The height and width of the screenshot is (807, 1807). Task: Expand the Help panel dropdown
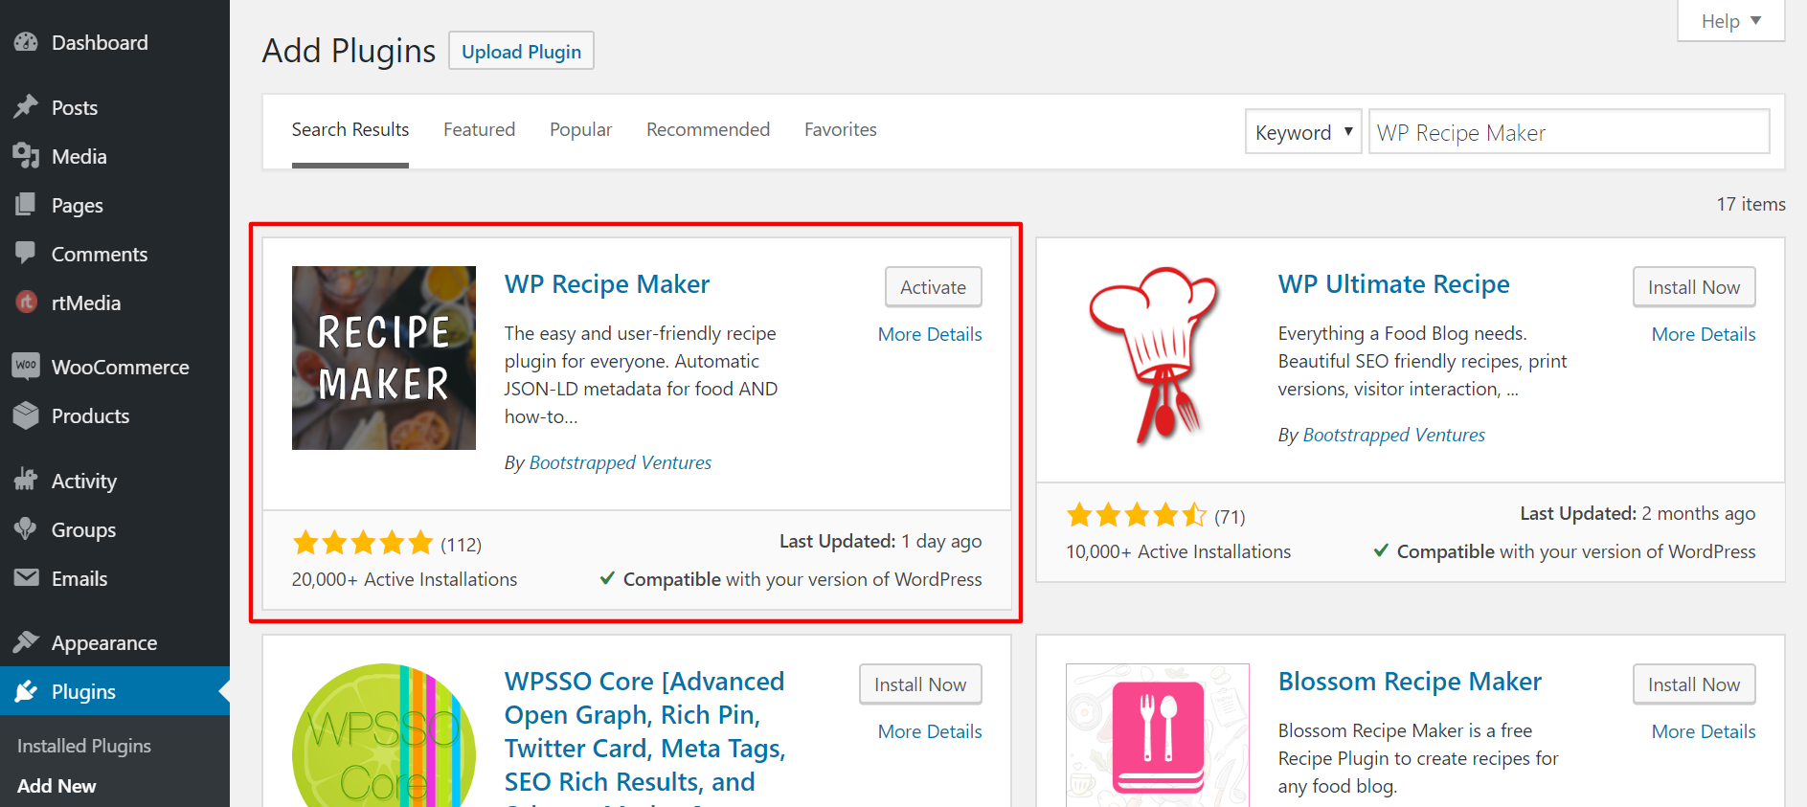(x=1730, y=21)
